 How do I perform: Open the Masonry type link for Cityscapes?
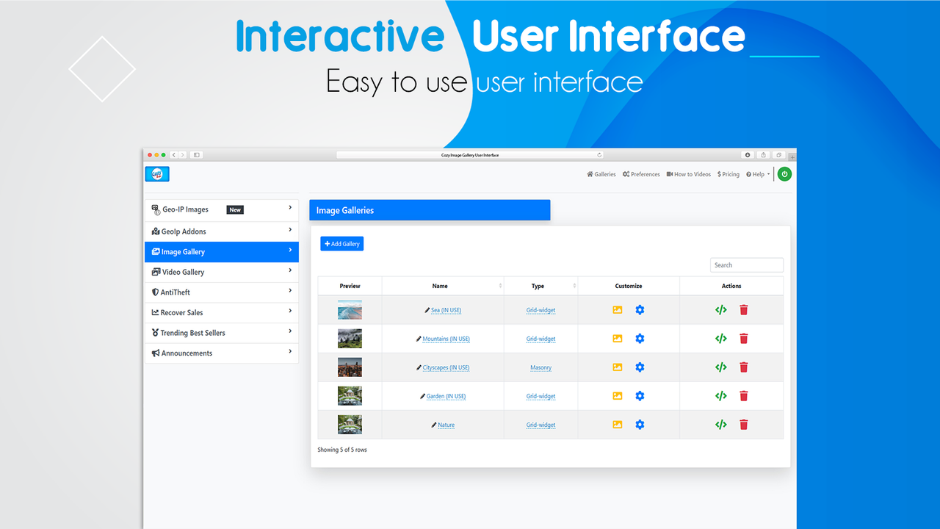pos(540,367)
